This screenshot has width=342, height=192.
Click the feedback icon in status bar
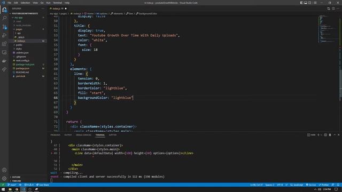[x=333, y=185]
